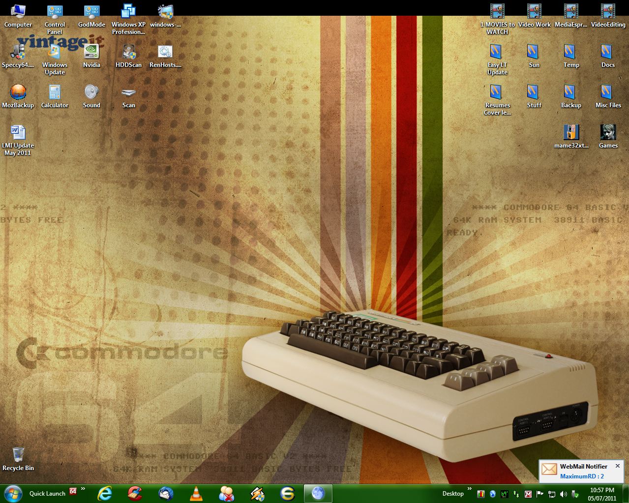Click the Safely Remove Hardware tray icon
Viewport: 629px width, 503px height.
pyautogui.click(x=575, y=494)
